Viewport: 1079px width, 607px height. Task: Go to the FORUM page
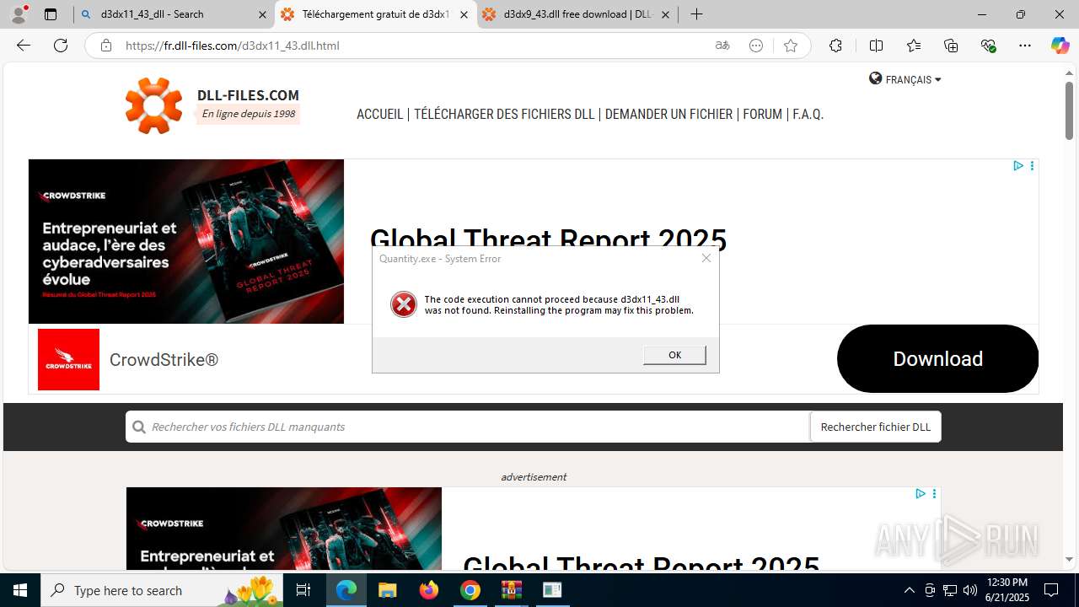click(x=762, y=114)
